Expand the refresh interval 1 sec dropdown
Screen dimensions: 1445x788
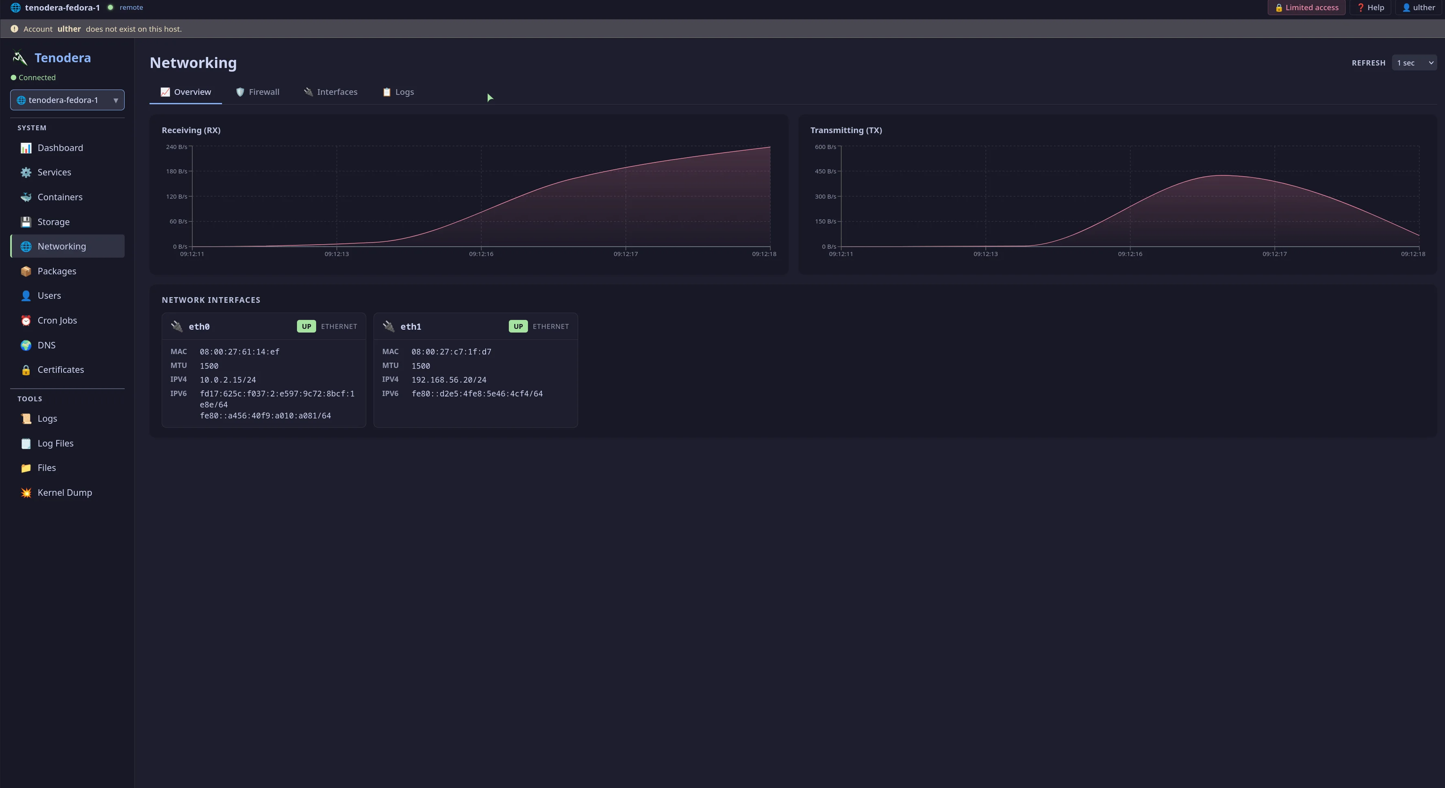pos(1414,63)
